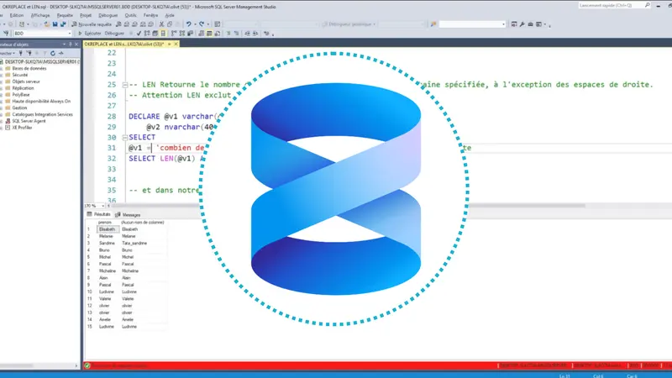Image resolution: width=672 pixels, height=378 pixels.
Task: Select Haute disponibilité Always On folder
Action: point(41,102)
